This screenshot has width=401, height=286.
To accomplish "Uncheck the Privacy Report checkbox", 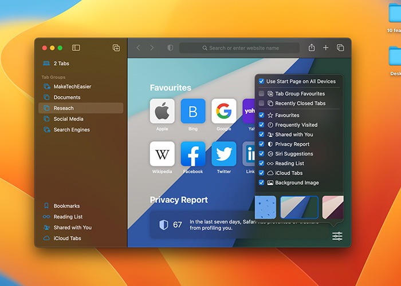I will click(x=261, y=144).
